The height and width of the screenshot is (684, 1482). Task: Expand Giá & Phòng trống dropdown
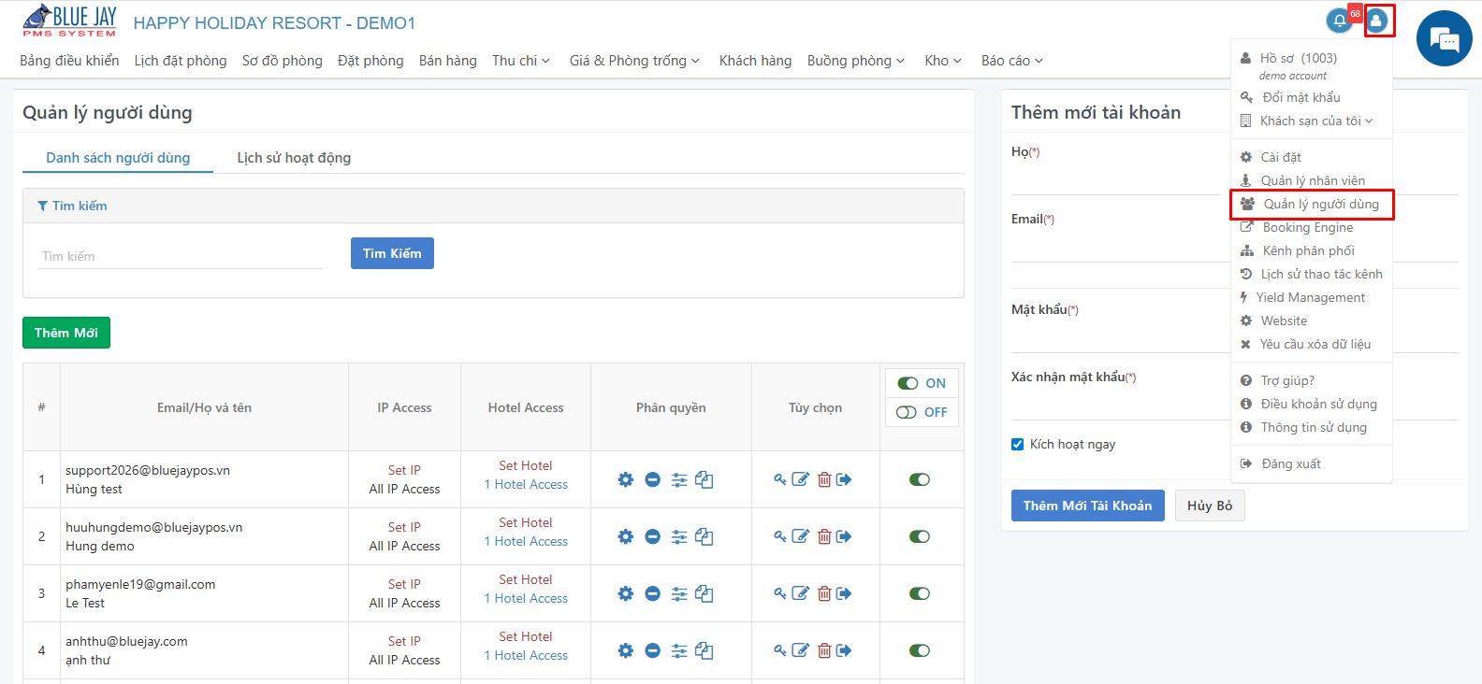point(634,61)
